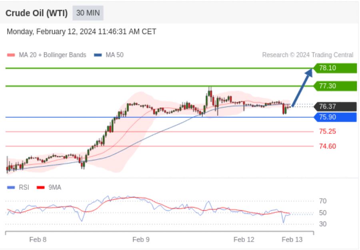360x250 pixels.
Task: Click the date and time stamp text
Action: tap(82, 32)
